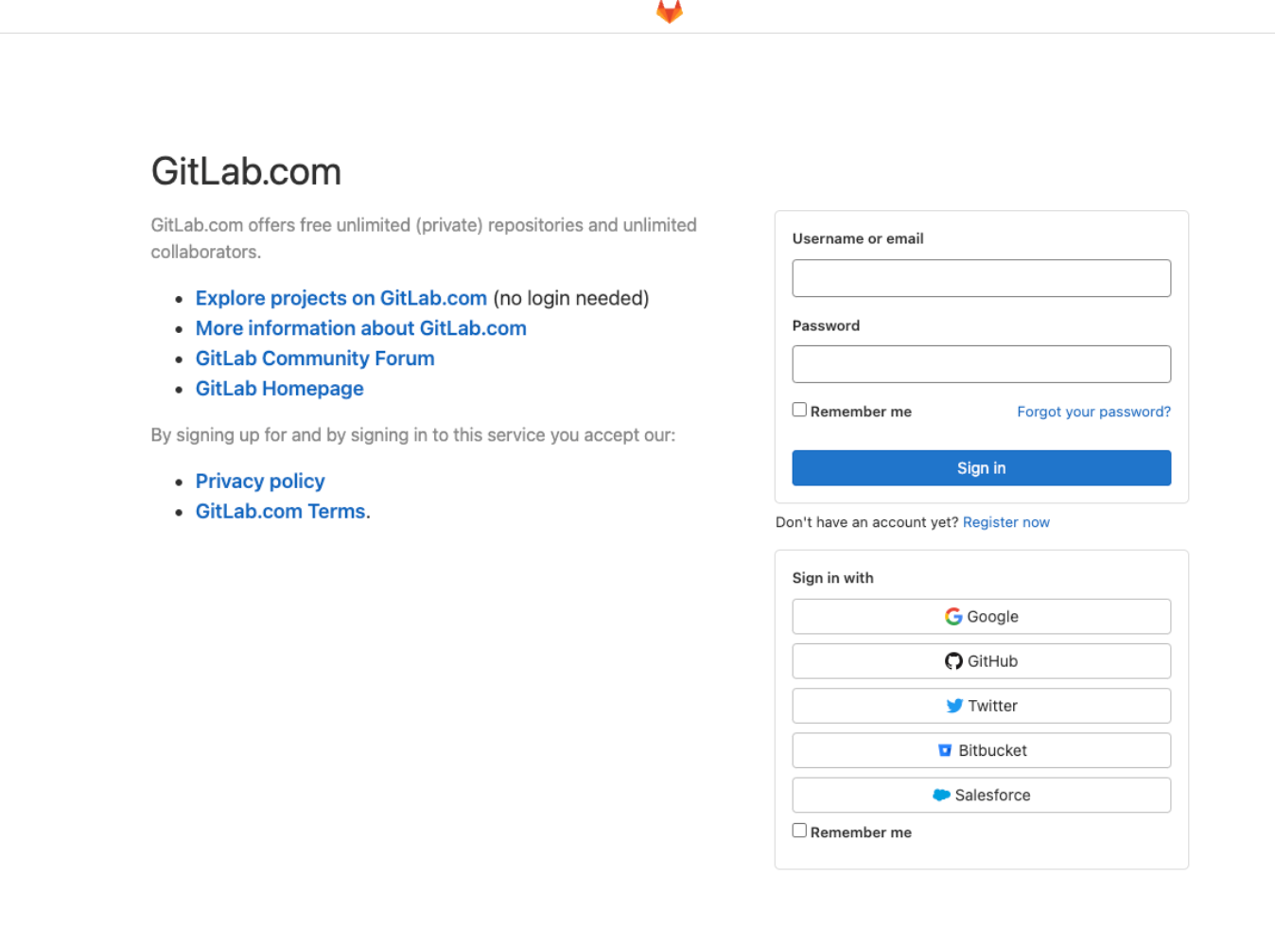The width and height of the screenshot is (1275, 929).
Task: Visit the GitLab Community Forum
Action: [315, 359]
